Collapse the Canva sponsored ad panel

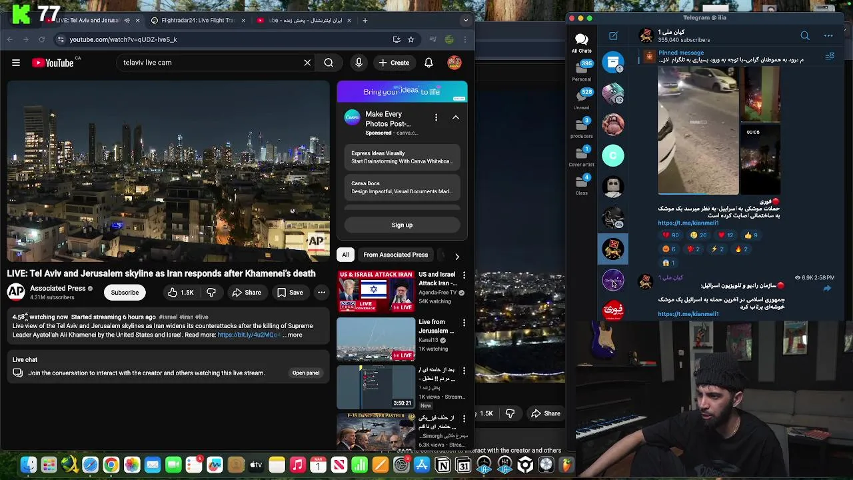456,117
